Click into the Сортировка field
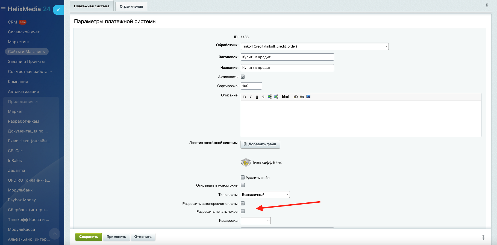The height and width of the screenshot is (245, 497). (251, 86)
